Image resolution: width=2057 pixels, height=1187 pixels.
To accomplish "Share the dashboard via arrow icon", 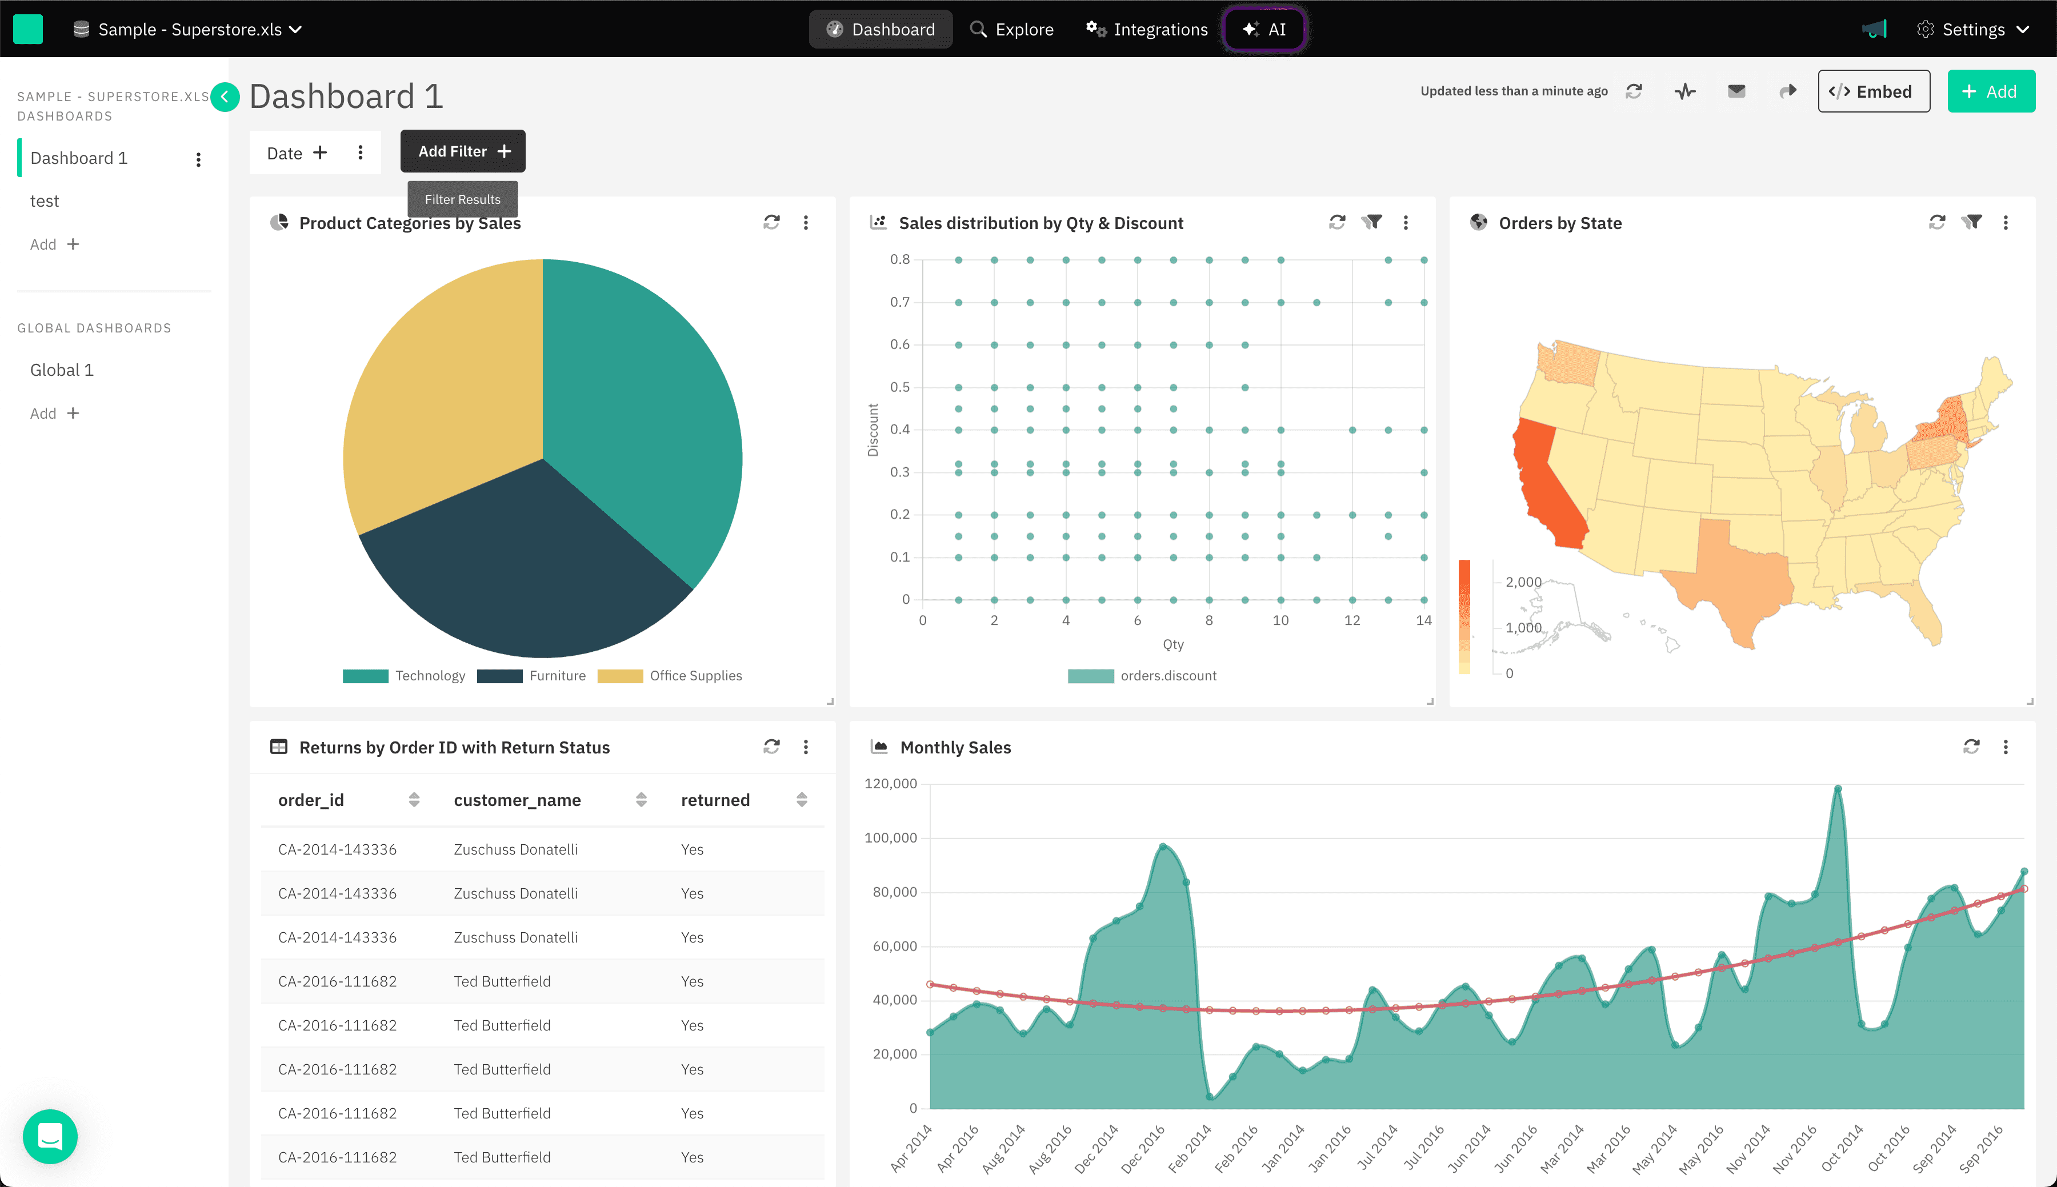I will [1788, 91].
